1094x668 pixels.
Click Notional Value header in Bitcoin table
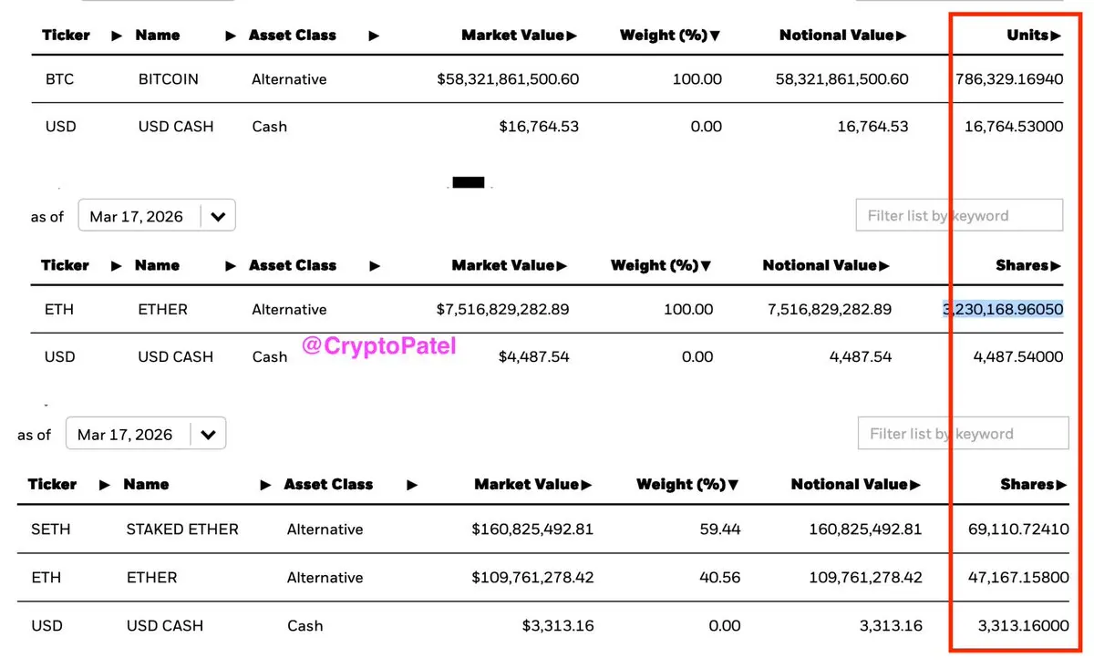[x=837, y=36]
